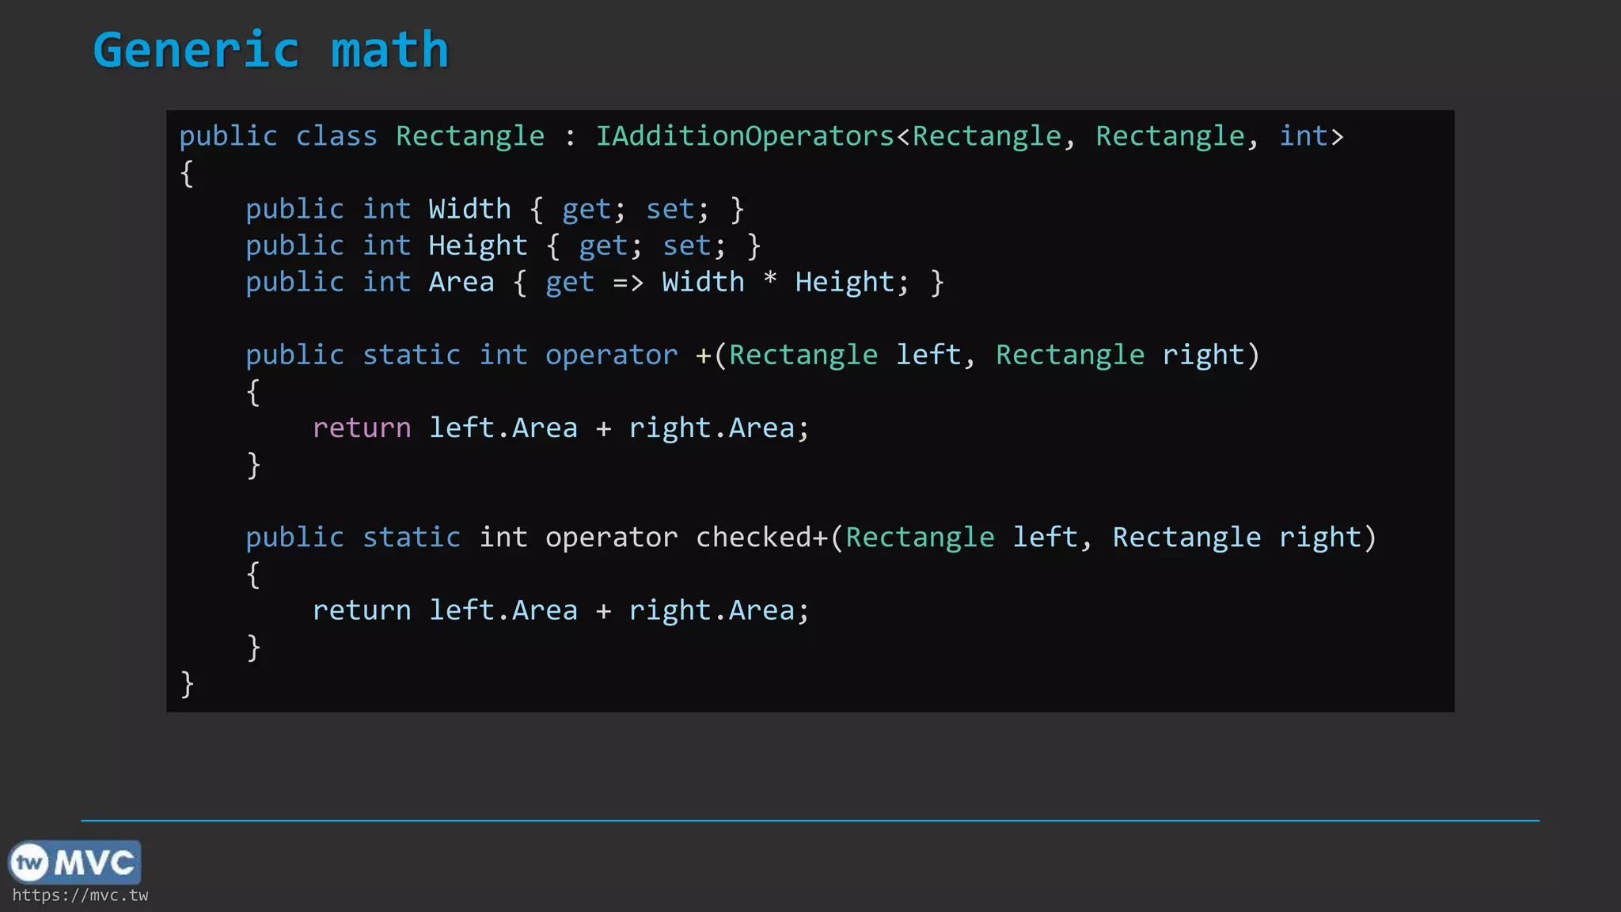Click the 'Width { get; set; }' property line
The image size is (1621, 912).
coord(495,210)
